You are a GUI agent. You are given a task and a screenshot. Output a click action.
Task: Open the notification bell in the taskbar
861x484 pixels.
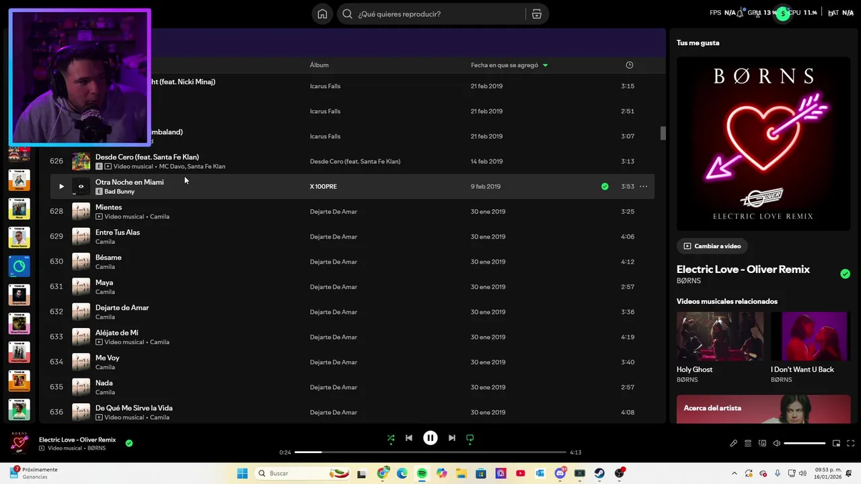[848, 473]
